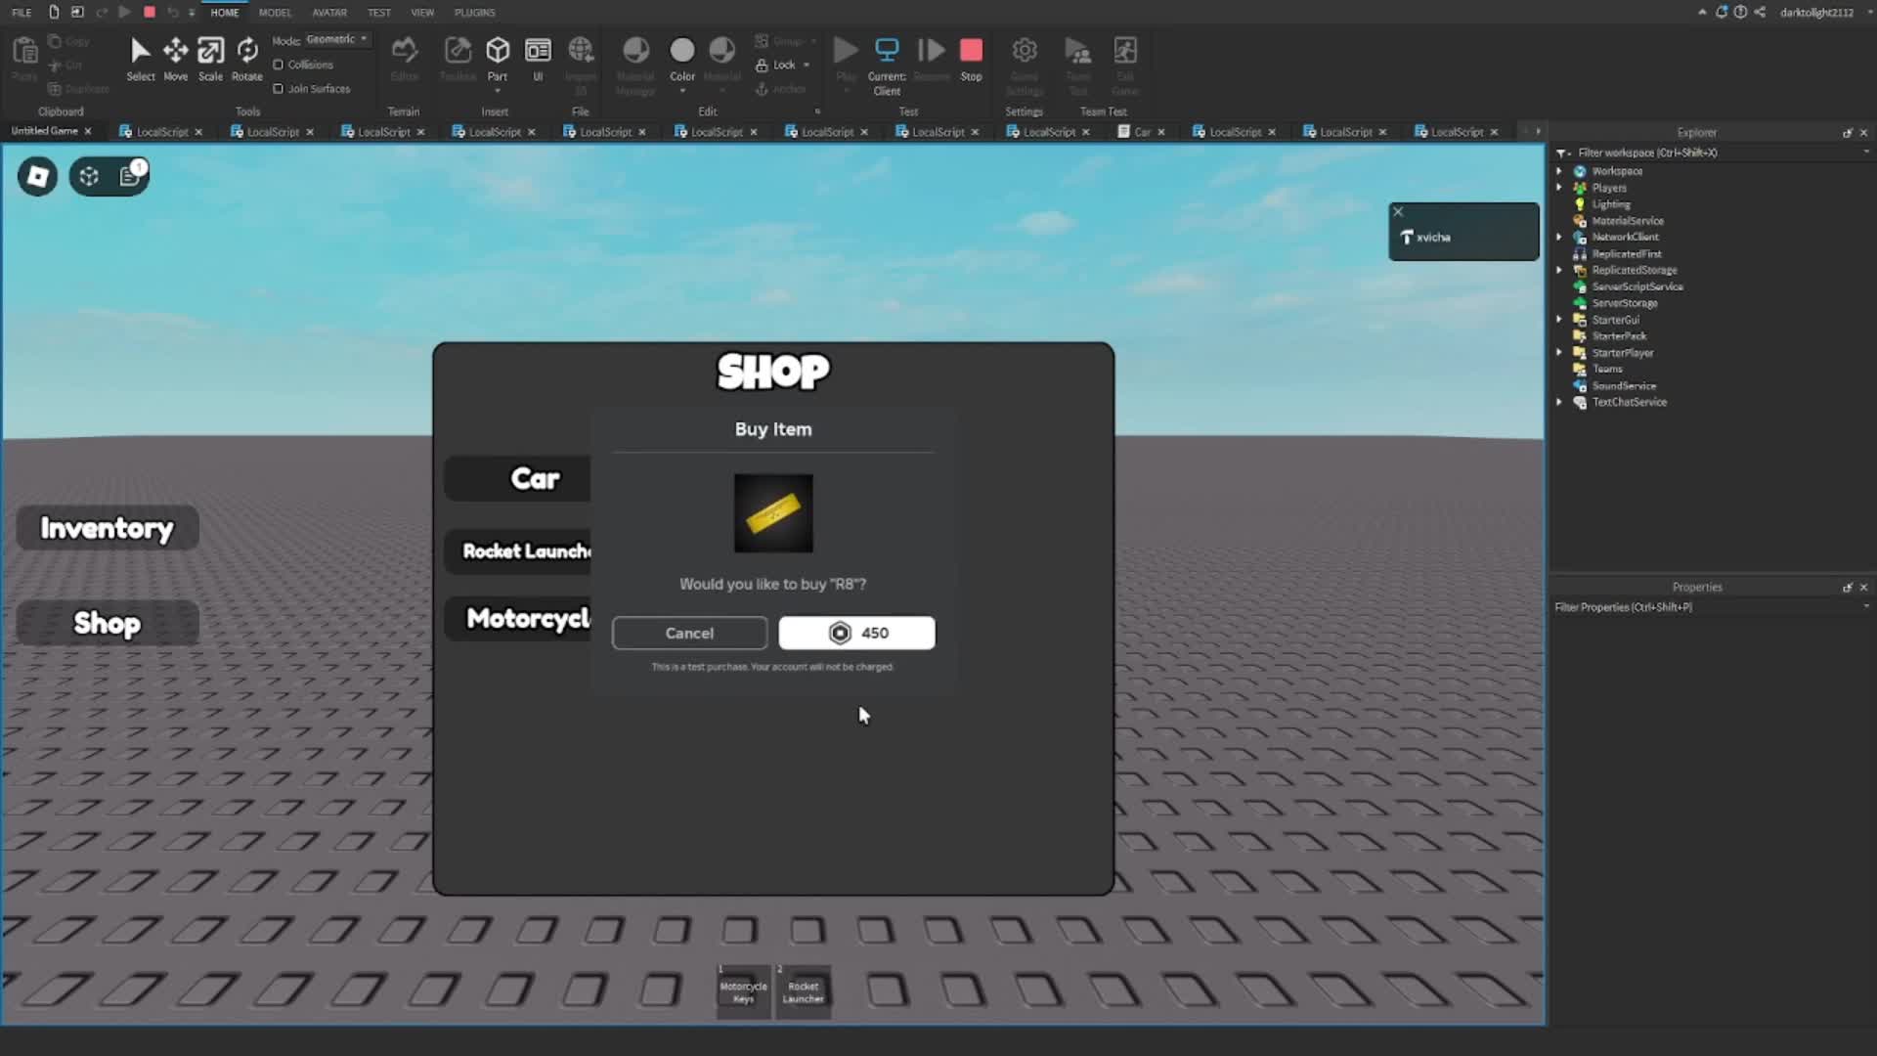Enable the Join Surfaces checkbox
1877x1056 pixels.
[x=282, y=88]
